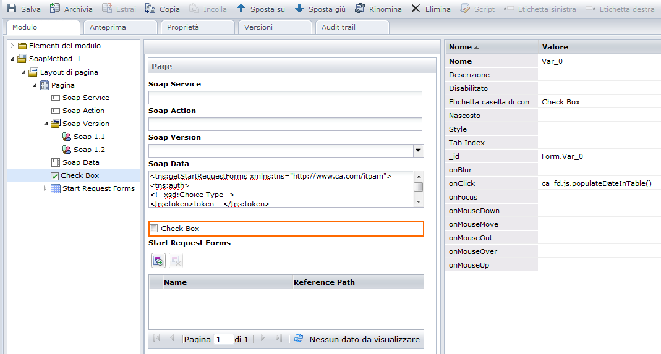The image size is (661, 354).
Task: Click the Incolla toolbar icon
Action: pyautogui.click(x=194, y=9)
